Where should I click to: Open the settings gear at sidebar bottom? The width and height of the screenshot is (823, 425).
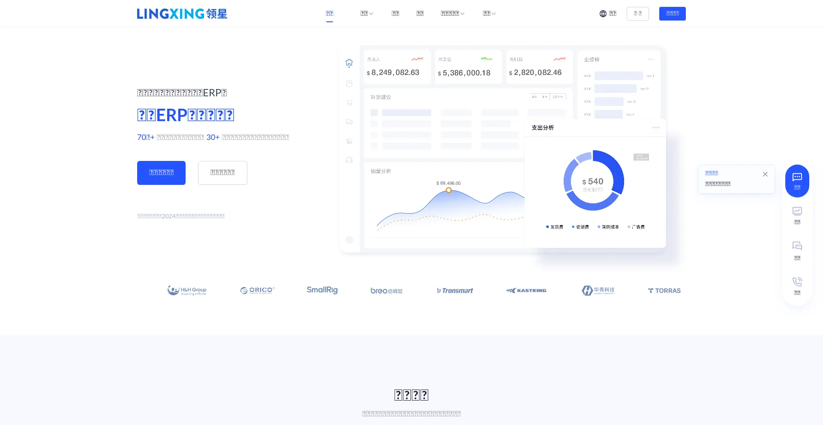(349, 240)
